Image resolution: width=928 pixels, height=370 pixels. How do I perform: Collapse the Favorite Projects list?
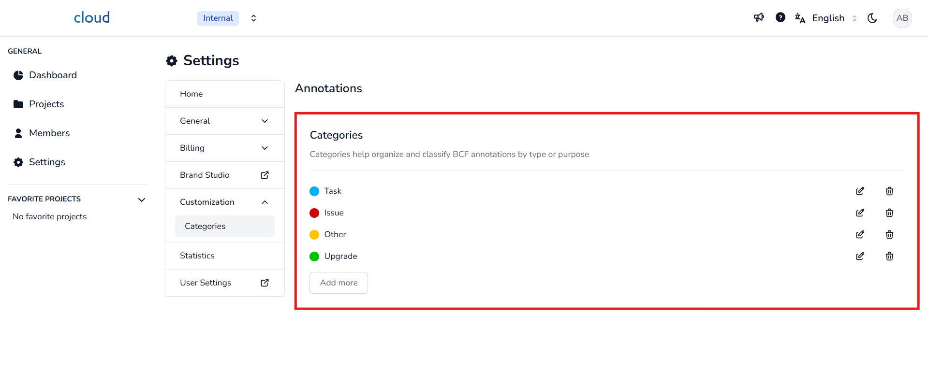click(x=142, y=199)
